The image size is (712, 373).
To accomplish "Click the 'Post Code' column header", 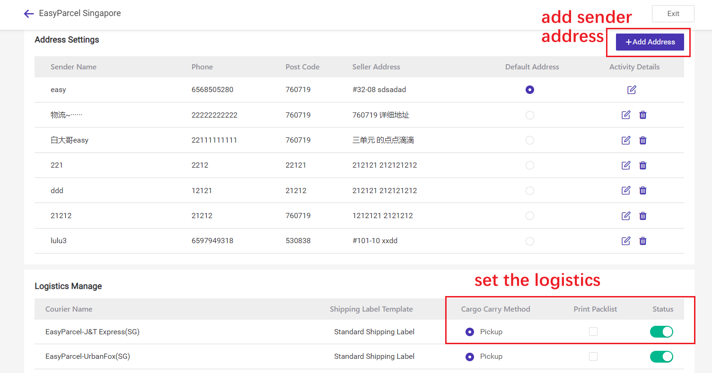I will [x=302, y=67].
